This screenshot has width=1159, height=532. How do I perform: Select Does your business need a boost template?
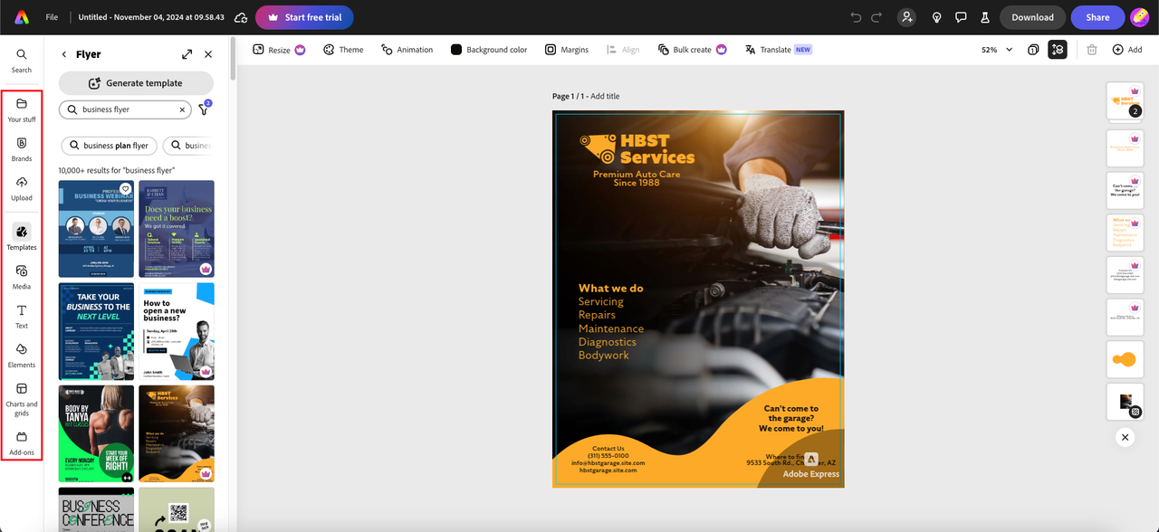[177, 229]
